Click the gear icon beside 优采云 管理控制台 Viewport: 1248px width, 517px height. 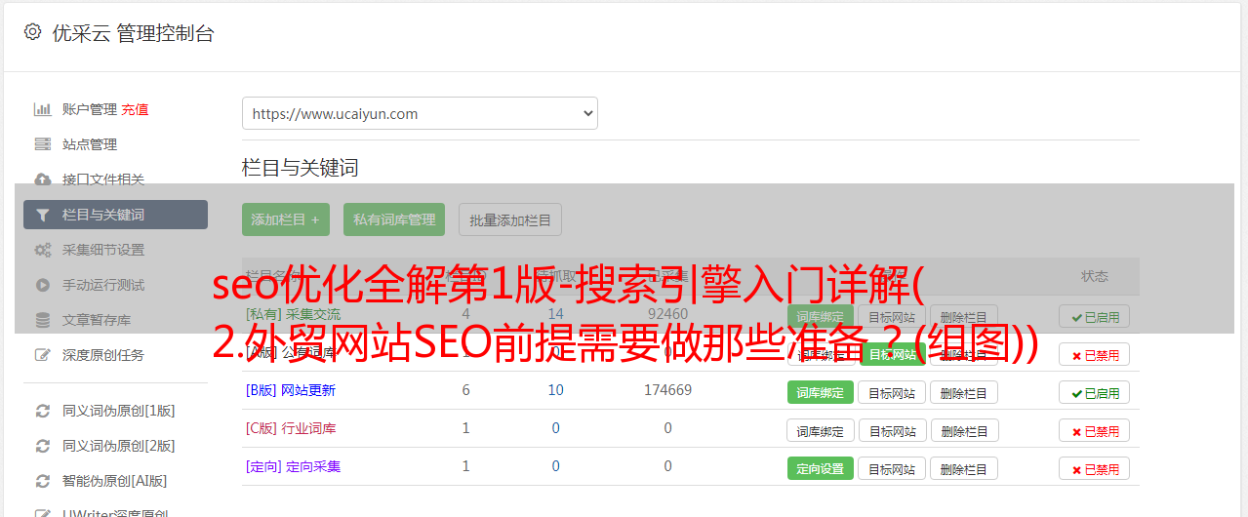pos(32,32)
